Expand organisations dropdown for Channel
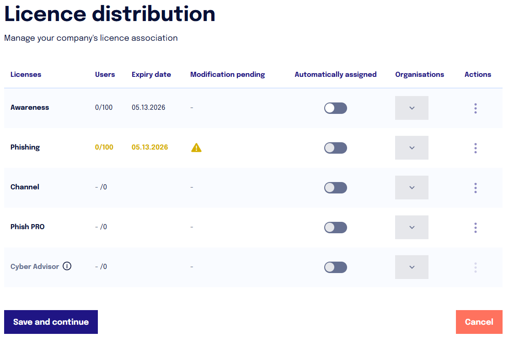Screen dimensions: 514x354 [x=412, y=188]
